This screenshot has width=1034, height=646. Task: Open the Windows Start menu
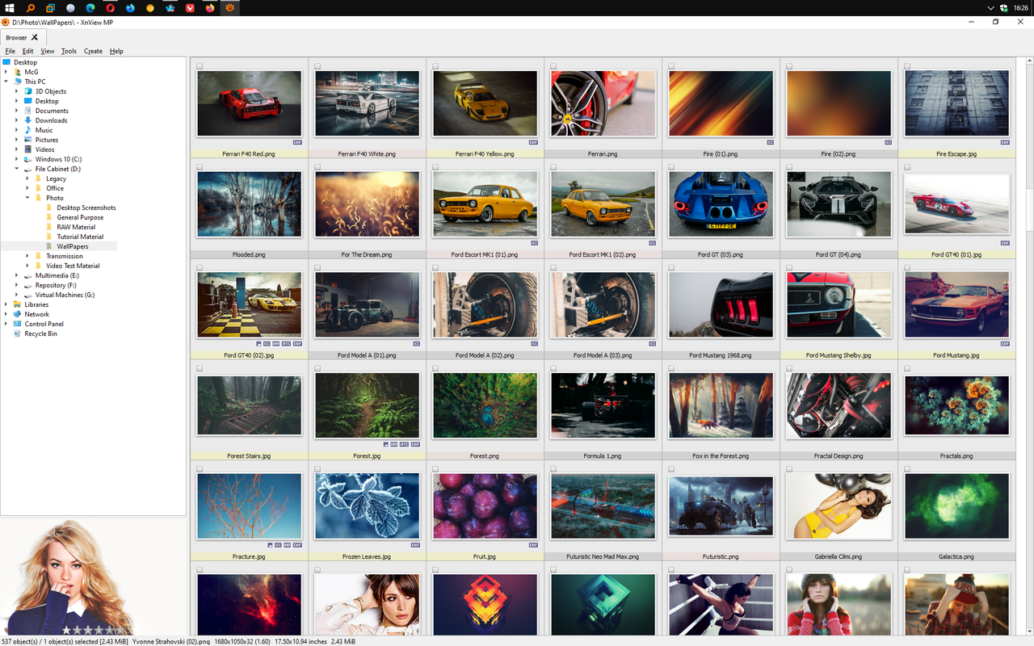tap(10, 7)
